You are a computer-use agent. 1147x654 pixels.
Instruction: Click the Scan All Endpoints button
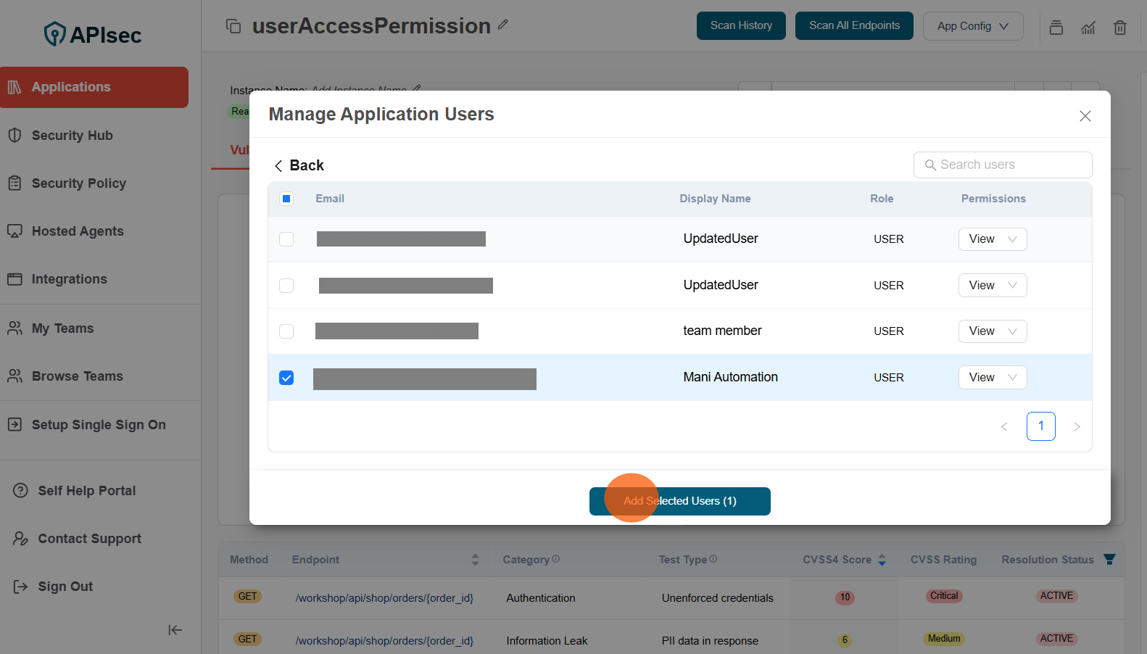(x=853, y=26)
